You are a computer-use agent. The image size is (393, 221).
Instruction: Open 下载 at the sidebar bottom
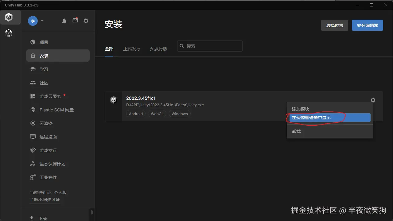(x=43, y=218)
